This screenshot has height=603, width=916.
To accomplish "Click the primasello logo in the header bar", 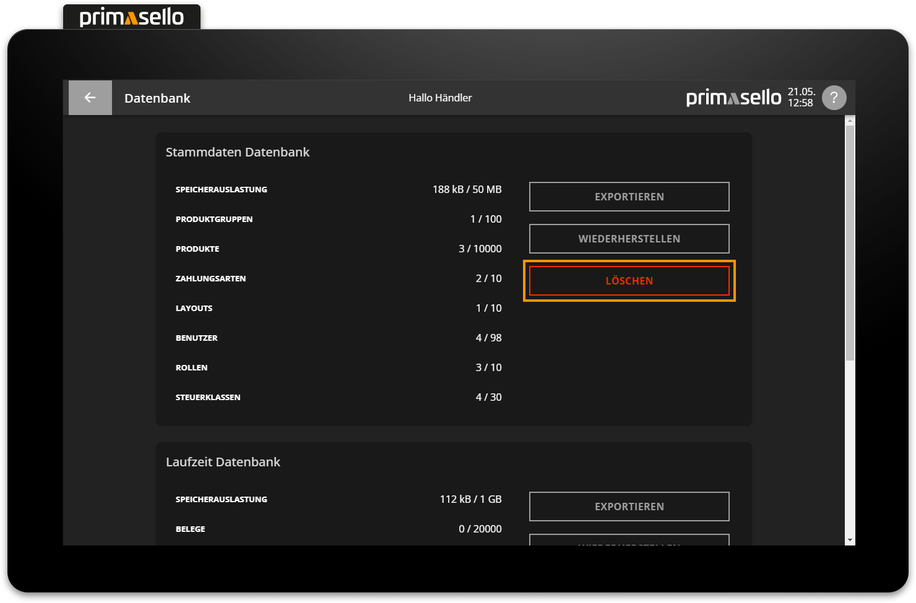I will tap(733, 98).
